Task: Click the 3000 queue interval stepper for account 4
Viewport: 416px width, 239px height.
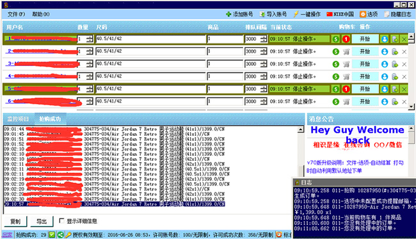Action: (x=264, y=77)
